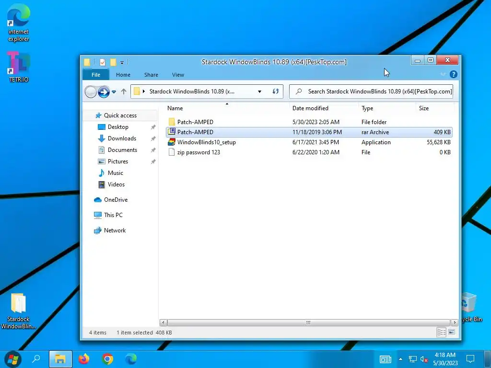This screenshot has height=368, width=491.
Task: Open the notification action center
Action: point(470,359)
